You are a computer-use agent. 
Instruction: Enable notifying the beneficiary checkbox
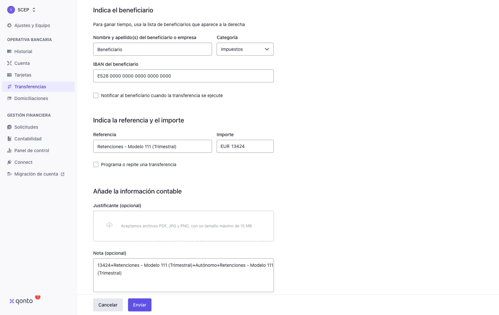(96, 95)
